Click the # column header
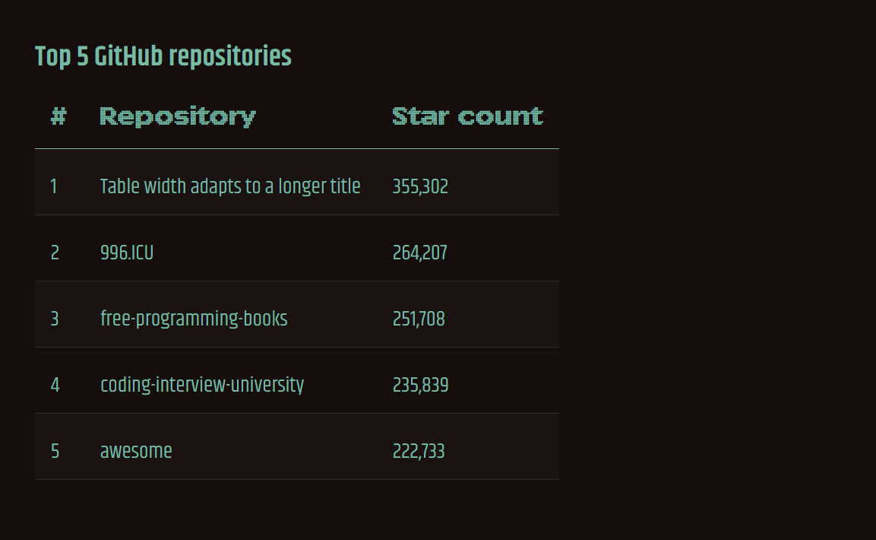Screen dimensions: 876x540 coord(59,116)
